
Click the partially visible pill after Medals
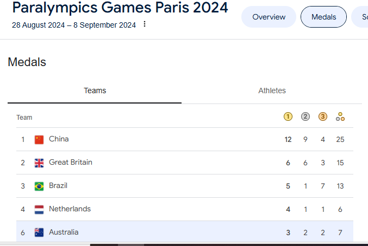360,17
